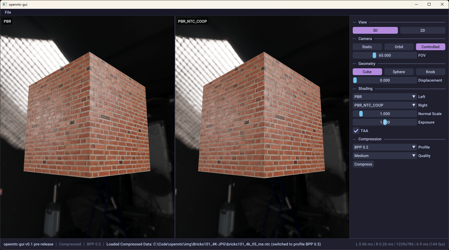Image resolution: width=449 pixels, height=250 pixels.
Task: Open the compression Profile dropdown
Action: (385, 147)
